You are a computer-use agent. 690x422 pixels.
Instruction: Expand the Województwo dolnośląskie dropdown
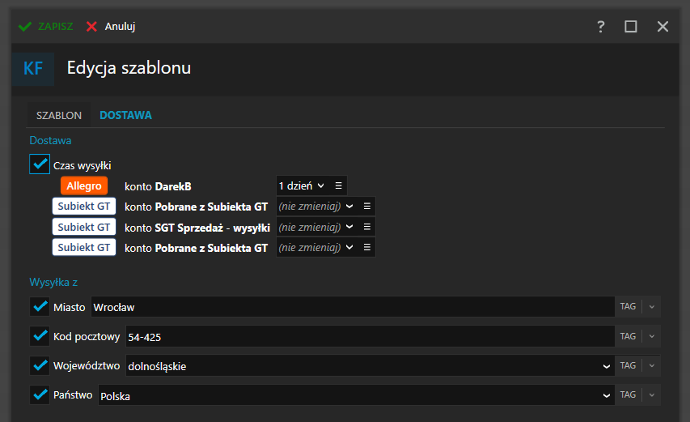[607, 366]
